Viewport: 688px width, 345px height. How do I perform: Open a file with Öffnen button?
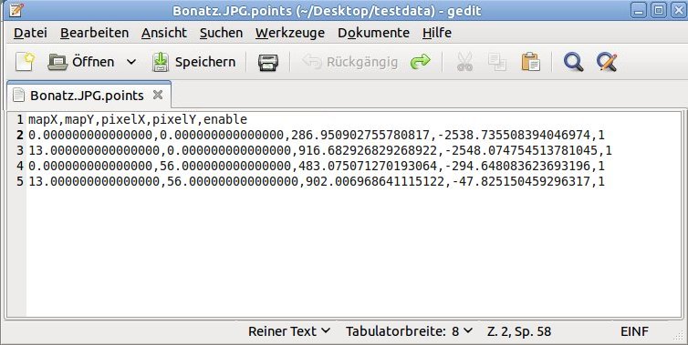(81, 62)
